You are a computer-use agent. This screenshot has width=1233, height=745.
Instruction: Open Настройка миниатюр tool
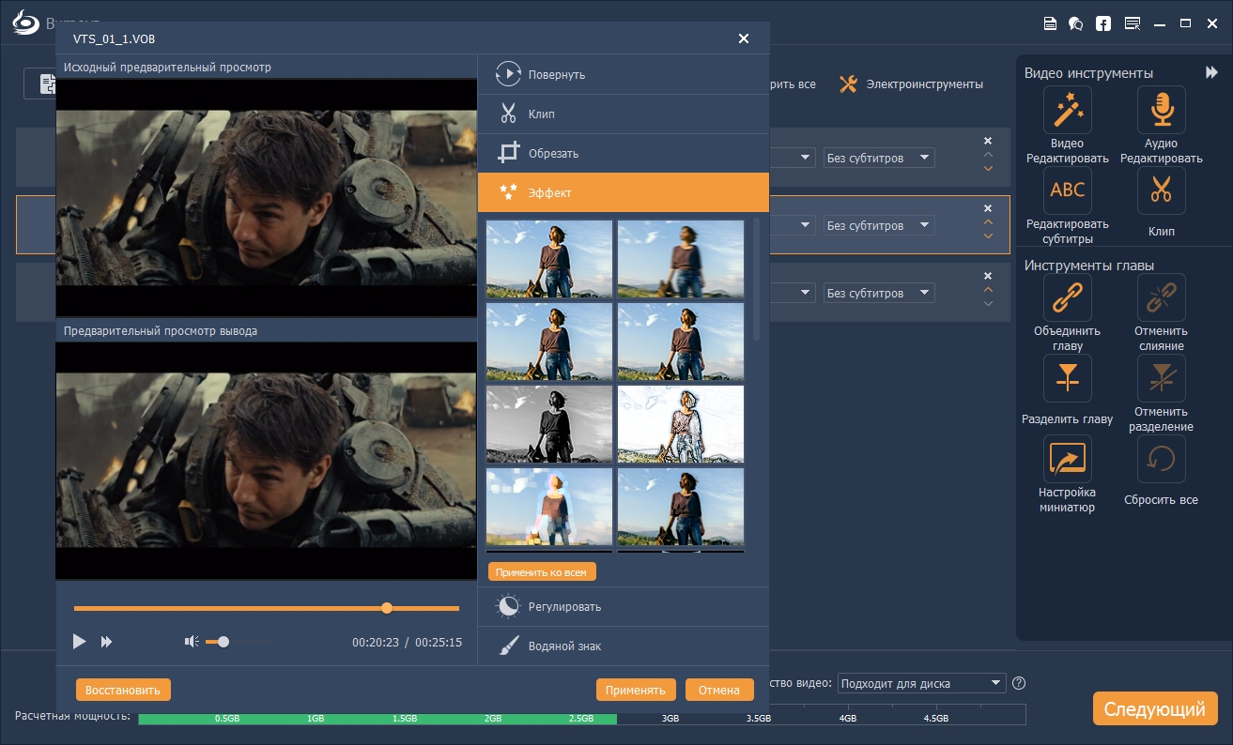tap(1067, 460)
